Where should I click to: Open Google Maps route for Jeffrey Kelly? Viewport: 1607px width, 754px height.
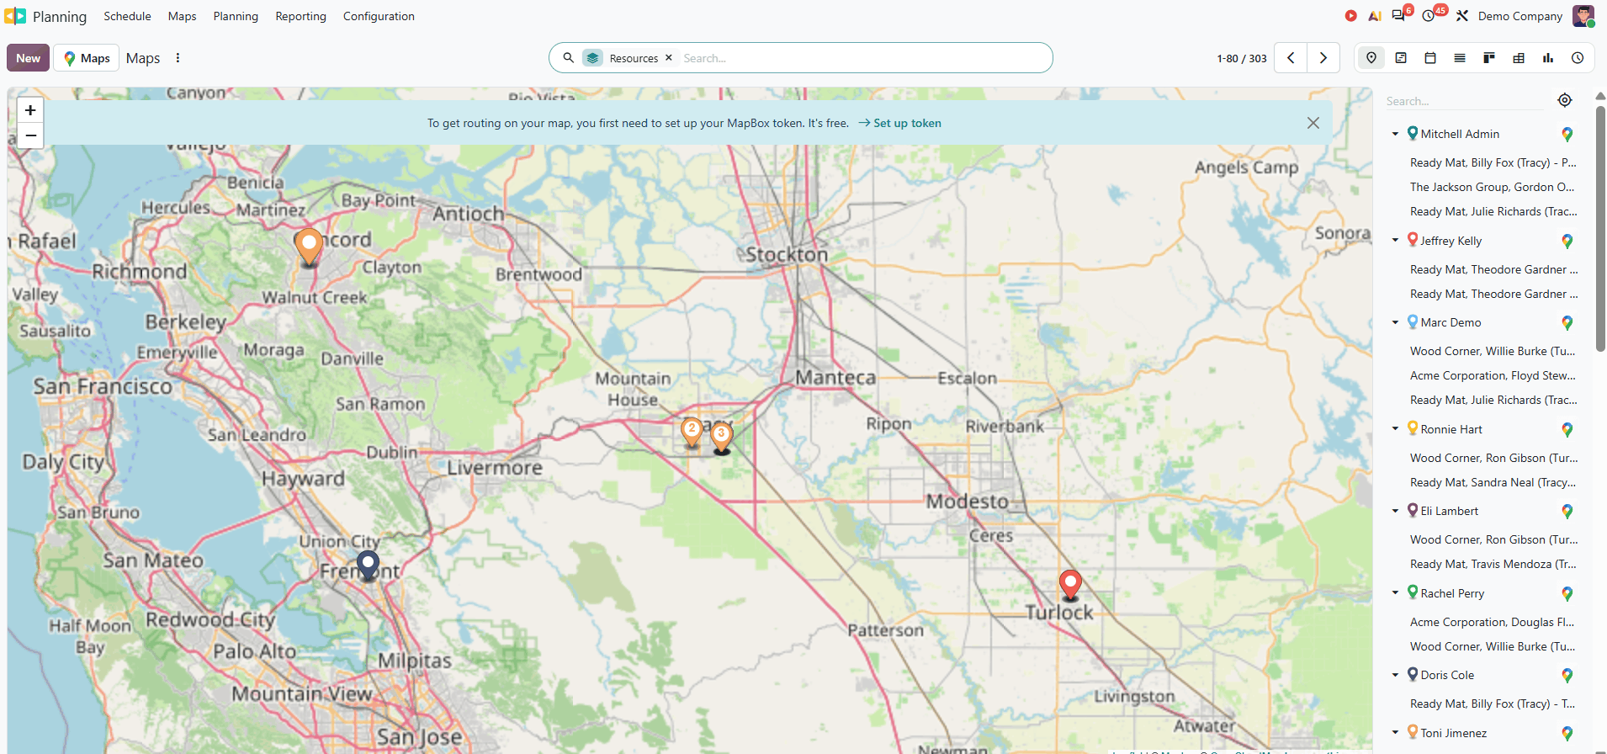tap(1567, 242)
